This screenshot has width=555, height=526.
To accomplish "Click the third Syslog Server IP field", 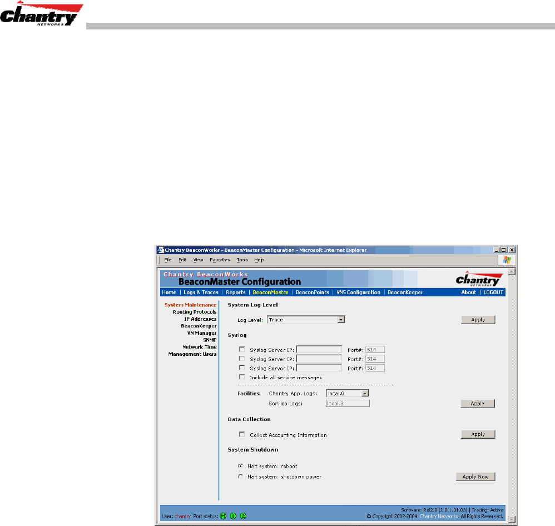I will click(319, 368).
